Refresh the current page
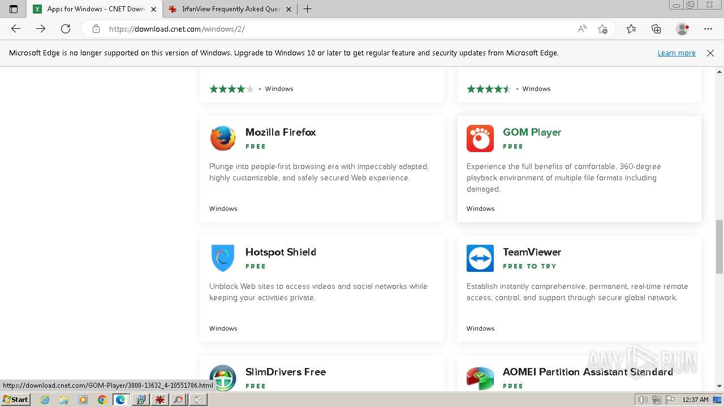 (66, 29)
